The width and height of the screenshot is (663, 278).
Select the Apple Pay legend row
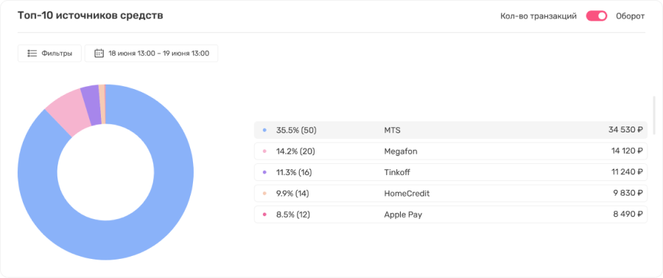pyautogui.click(x=450, y=214)
